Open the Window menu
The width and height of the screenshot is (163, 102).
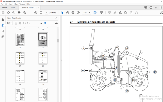[22, 4]
